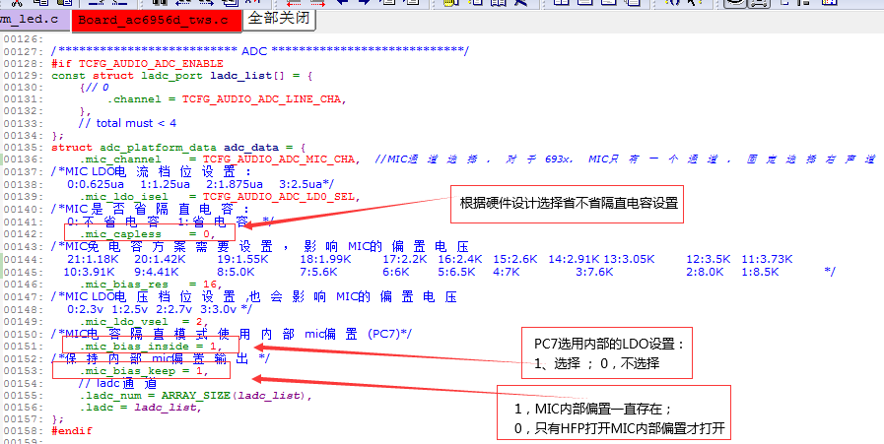Click line number 00158 in the gutter
The width and height of the screenshot is (884, 444).
(x=24, y=431)
